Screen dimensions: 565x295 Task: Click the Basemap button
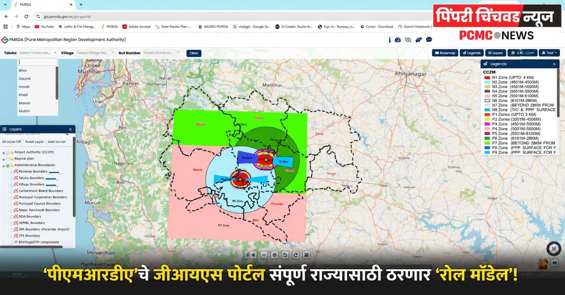(445, 53)
